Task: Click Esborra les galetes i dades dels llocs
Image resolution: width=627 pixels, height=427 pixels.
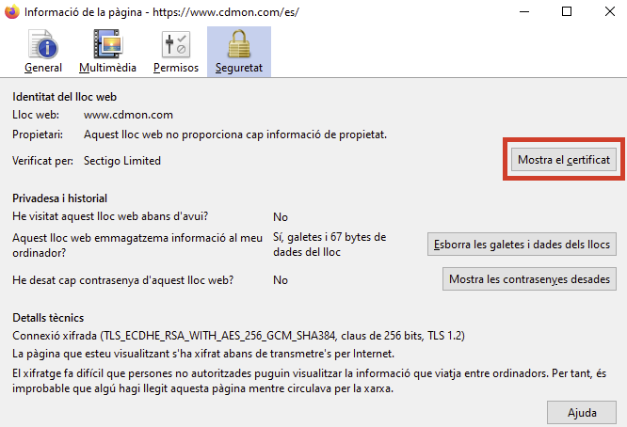Action: point(522,244)
